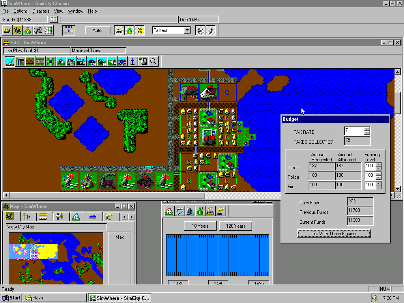Select the PD police department tool
Screen dimensions: 404x303
(92, 62)
